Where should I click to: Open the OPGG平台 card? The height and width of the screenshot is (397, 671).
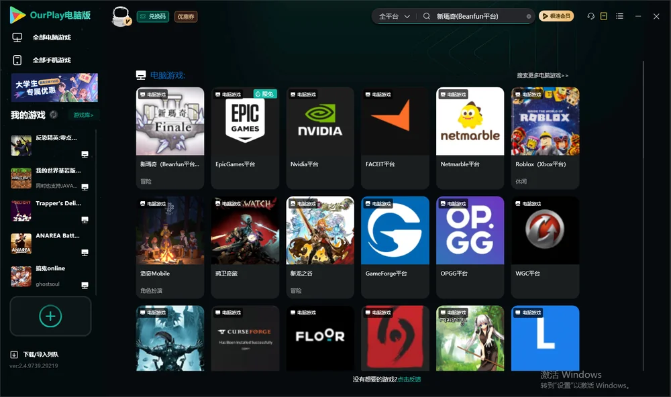click(470, 247)
